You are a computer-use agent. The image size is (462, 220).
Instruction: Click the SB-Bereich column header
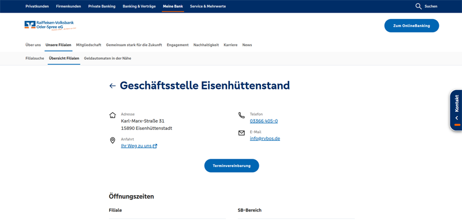[249, 210]
